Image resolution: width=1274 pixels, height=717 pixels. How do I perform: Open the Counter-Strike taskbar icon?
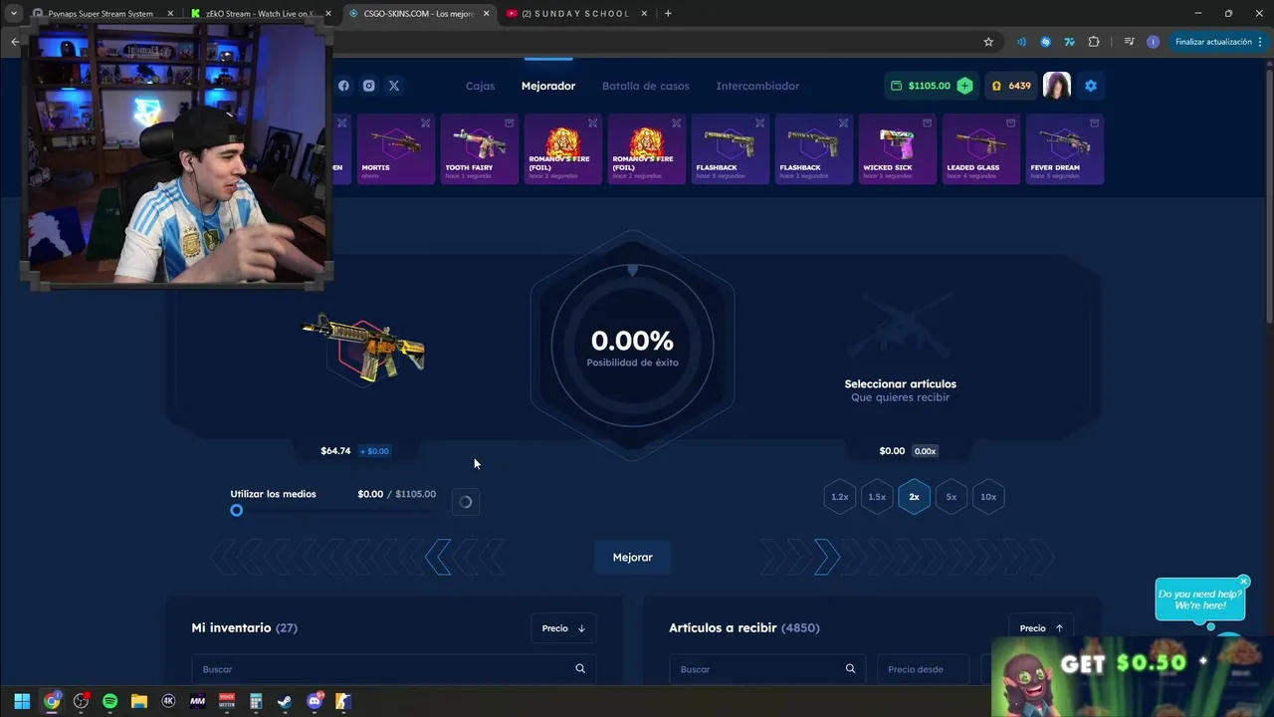[x=342, y=701]
